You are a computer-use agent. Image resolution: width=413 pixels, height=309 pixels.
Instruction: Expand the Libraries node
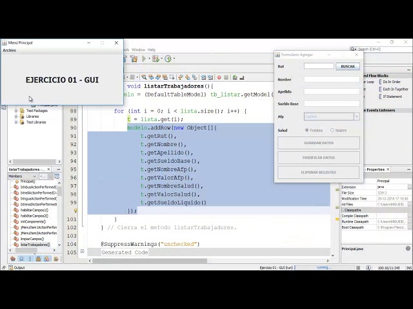coord(16,117)
